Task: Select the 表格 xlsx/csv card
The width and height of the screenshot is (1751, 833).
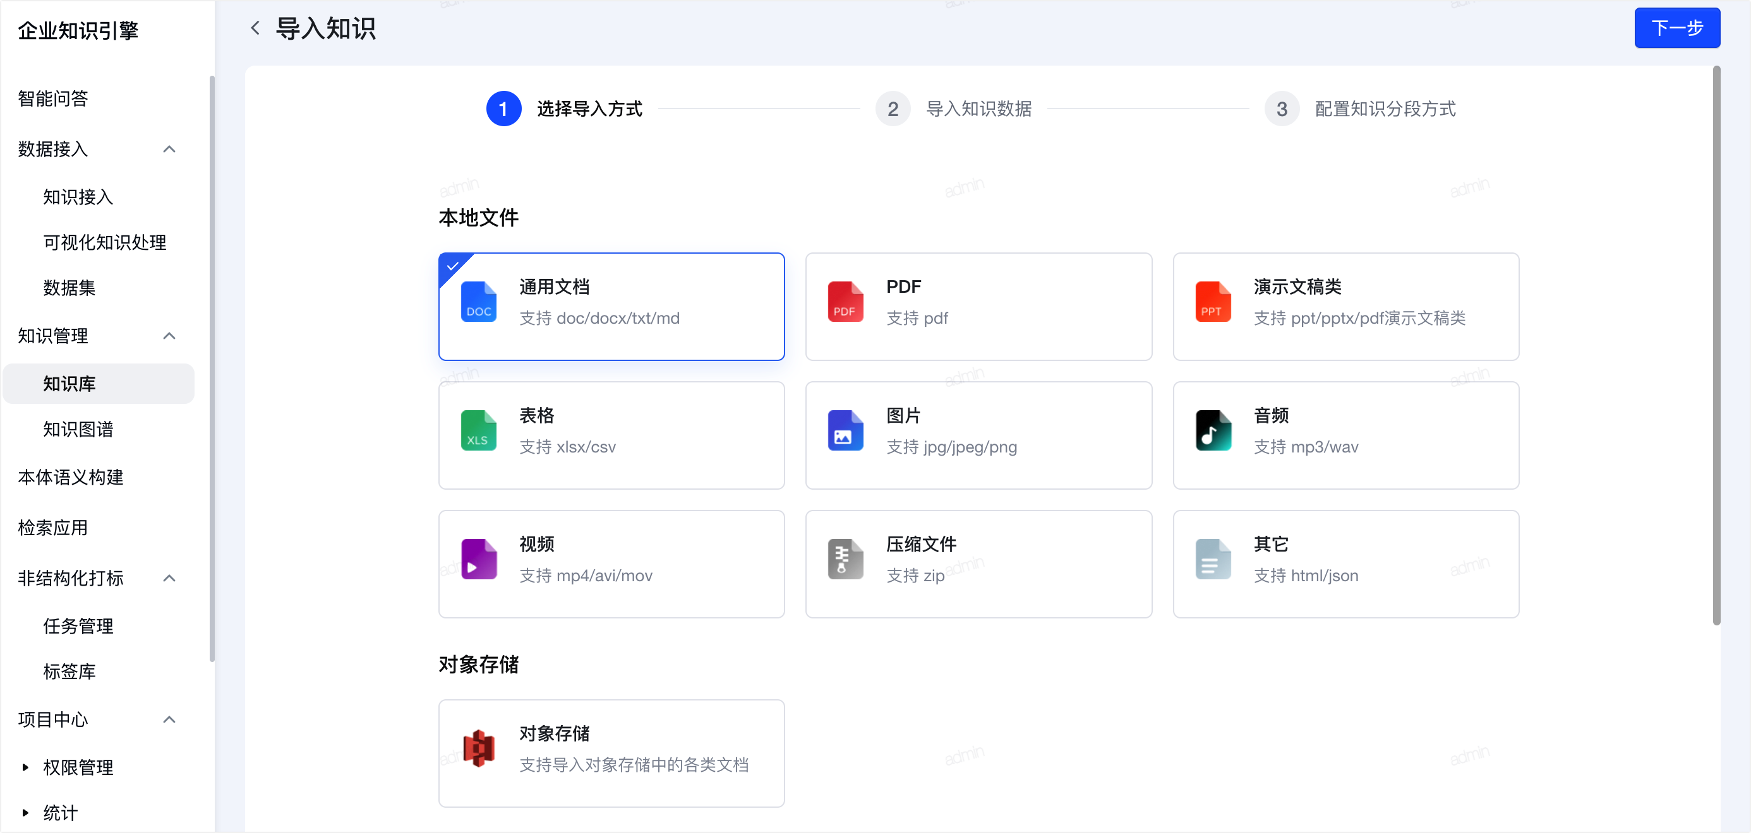Action: tap(611, 435)
